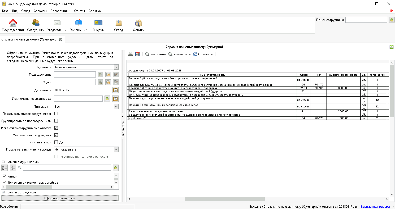The height and width of the screenshot is (209, 395).
Task: Check all Номенклатуры нормы items
Action: point(5,167)
